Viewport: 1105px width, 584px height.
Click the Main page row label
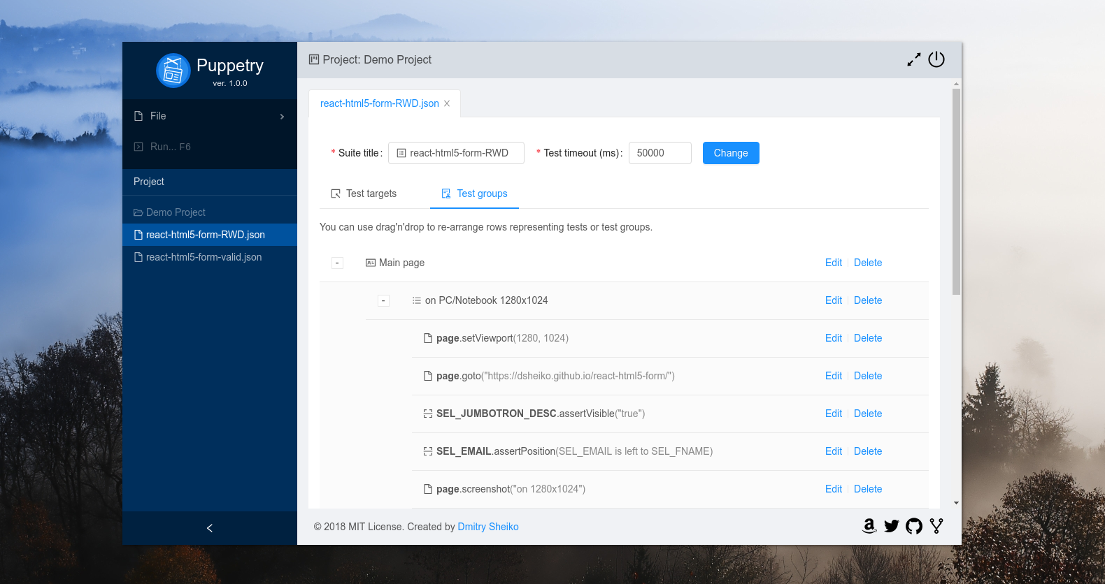tap(401, 263)
